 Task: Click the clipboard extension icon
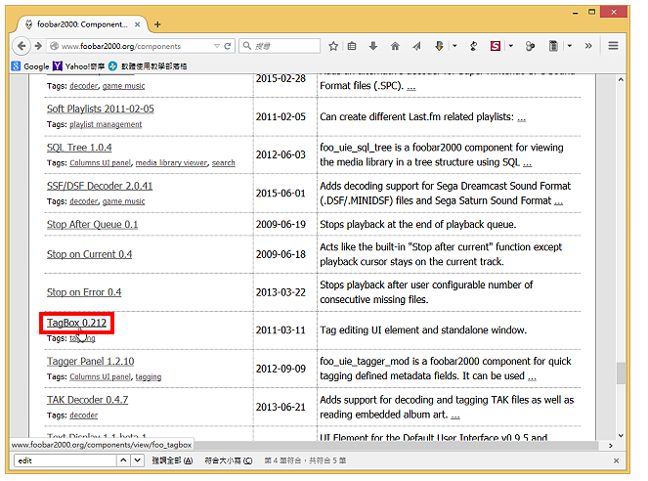553,46
